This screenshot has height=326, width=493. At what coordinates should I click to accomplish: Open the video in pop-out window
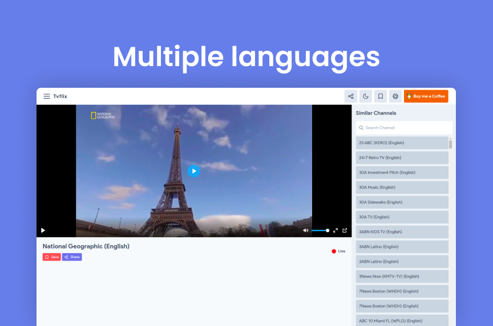(345, 230)
